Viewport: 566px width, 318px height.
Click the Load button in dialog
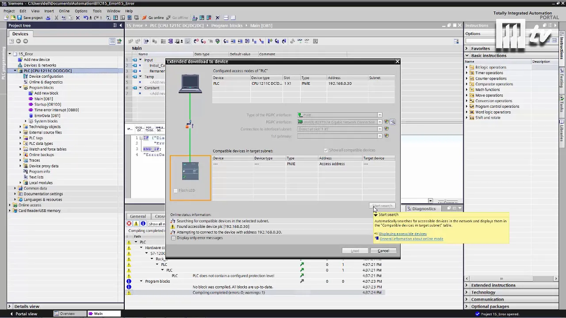[355, 251]
